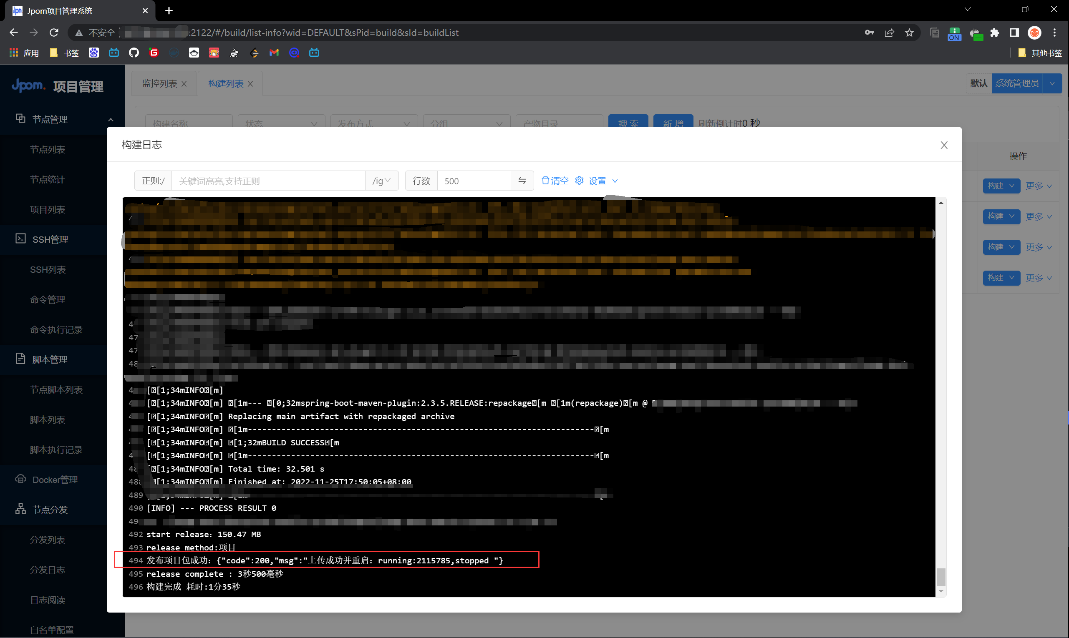
Task: Close the 监控列表 tab
Action: [x=184, y=84]
